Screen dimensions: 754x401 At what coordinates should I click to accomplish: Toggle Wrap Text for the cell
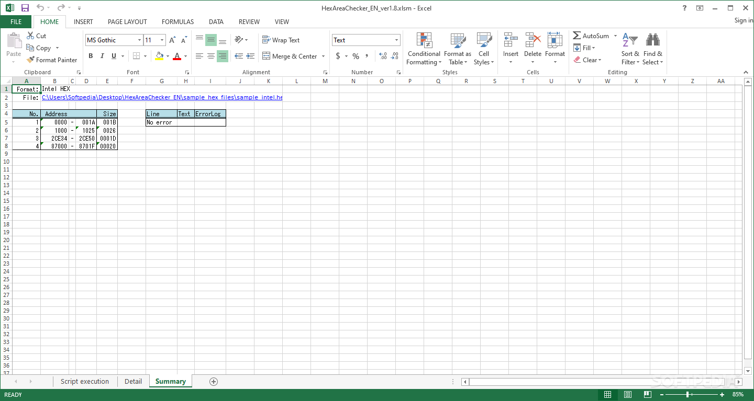tap(281, 40)
